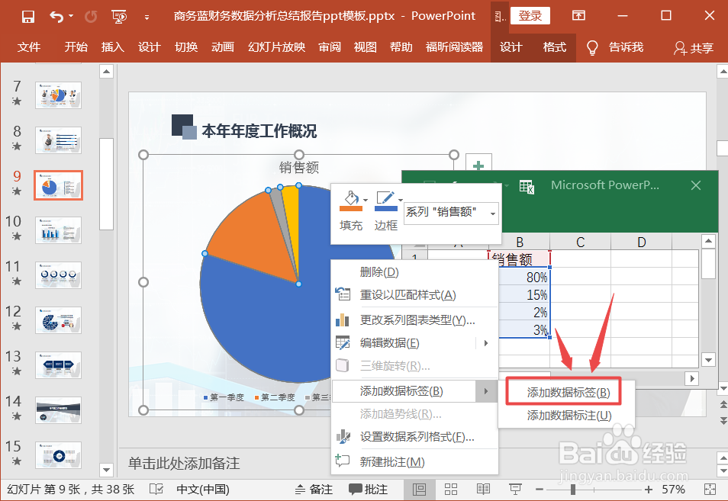The image size is (728, 501).
Task: Select slide 10 thumbnail
Action: [x=58, y=230]
